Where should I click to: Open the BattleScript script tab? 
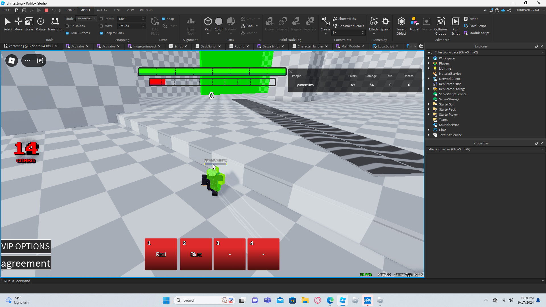pyautogui.click(x=271, y=46)
